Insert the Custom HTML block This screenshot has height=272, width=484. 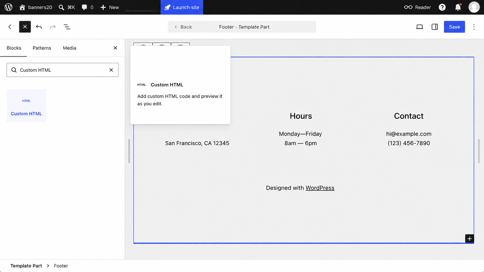(x=26, y=106)
